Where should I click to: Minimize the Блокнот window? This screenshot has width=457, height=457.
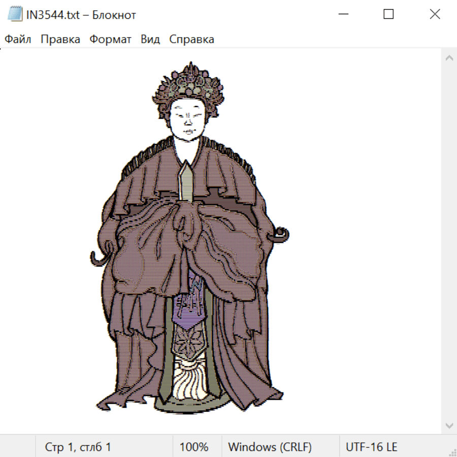(343, 15)
